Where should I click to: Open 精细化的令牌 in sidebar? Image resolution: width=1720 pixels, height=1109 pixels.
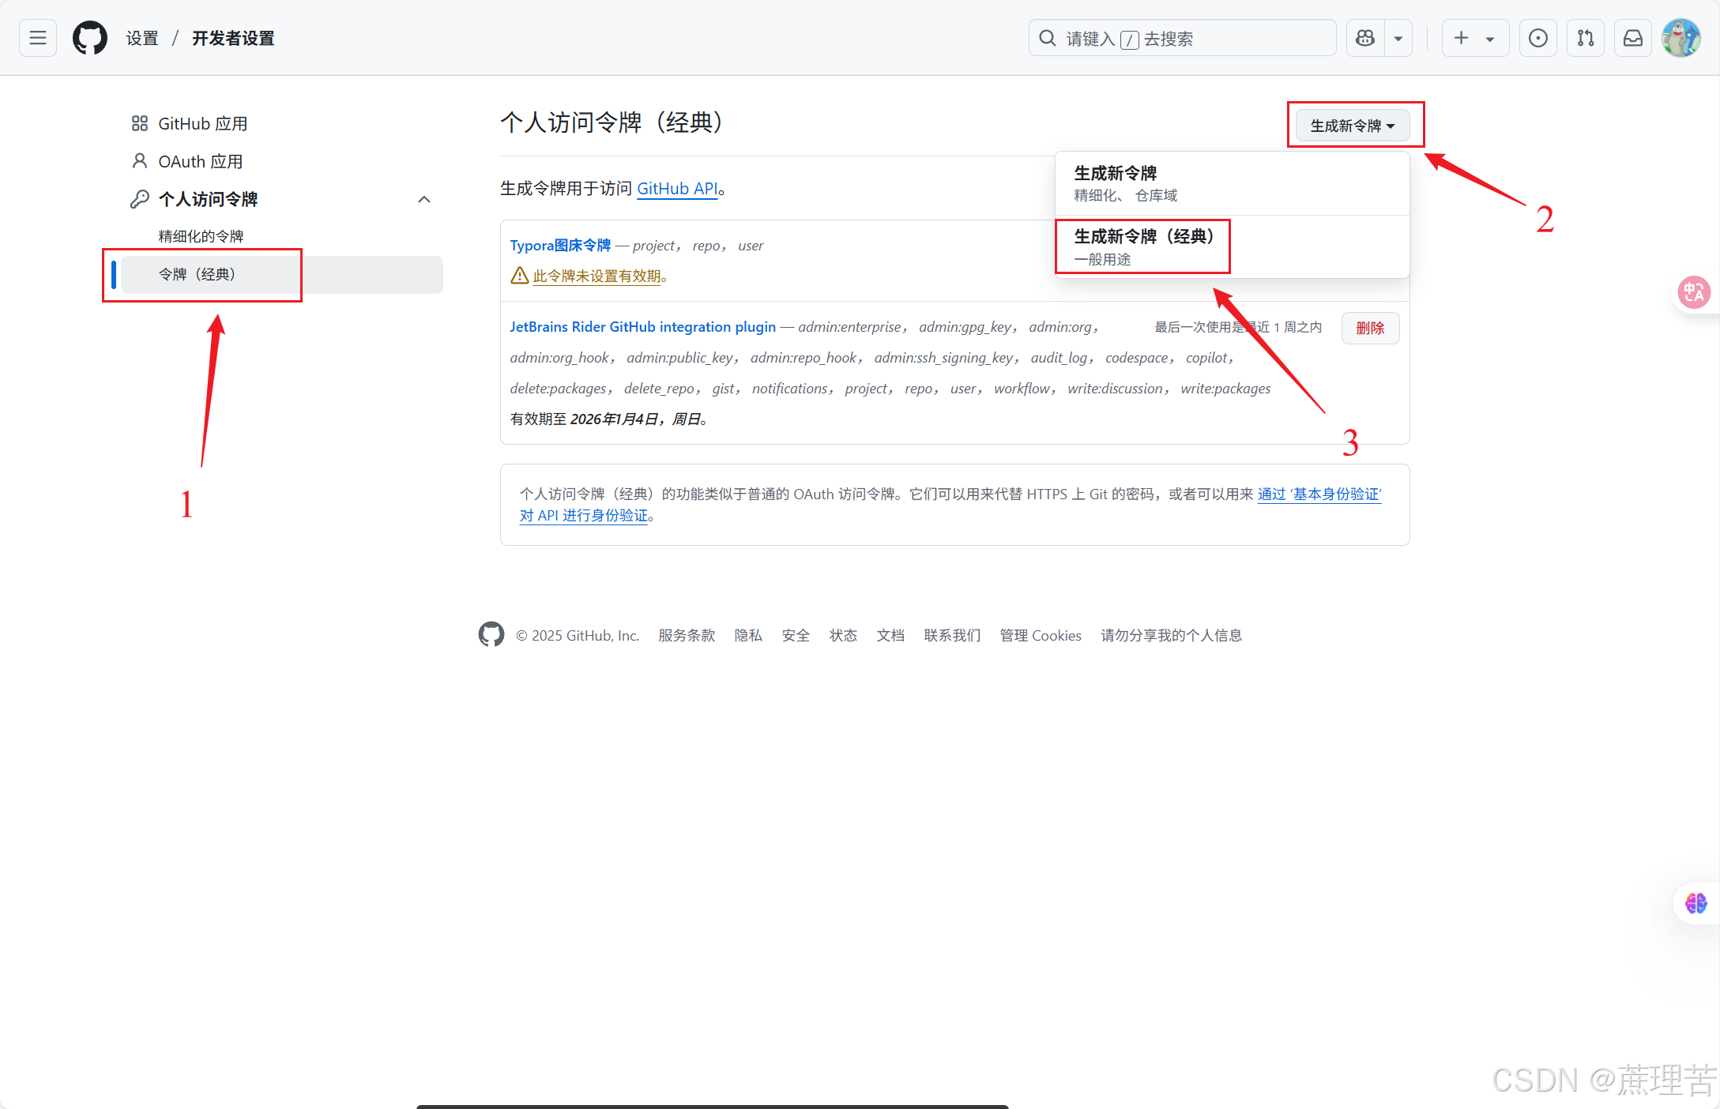click(201, 236)
